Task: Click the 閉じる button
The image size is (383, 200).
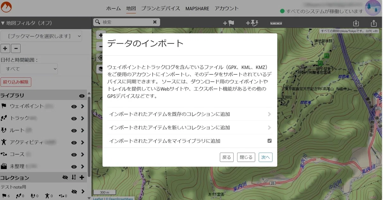Action: click(x=246, y=157)
